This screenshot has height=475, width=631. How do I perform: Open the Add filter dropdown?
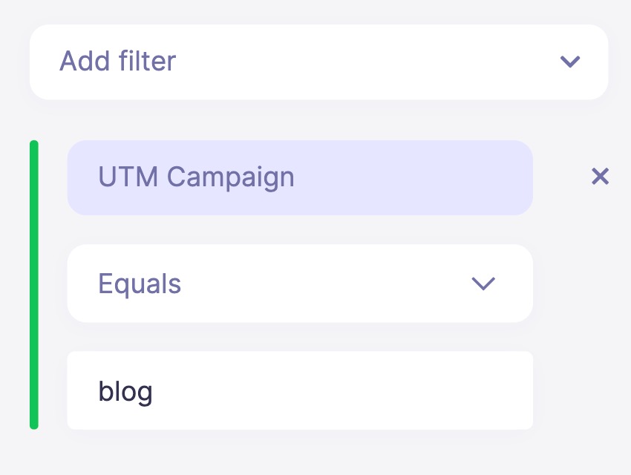pos(318,62)
